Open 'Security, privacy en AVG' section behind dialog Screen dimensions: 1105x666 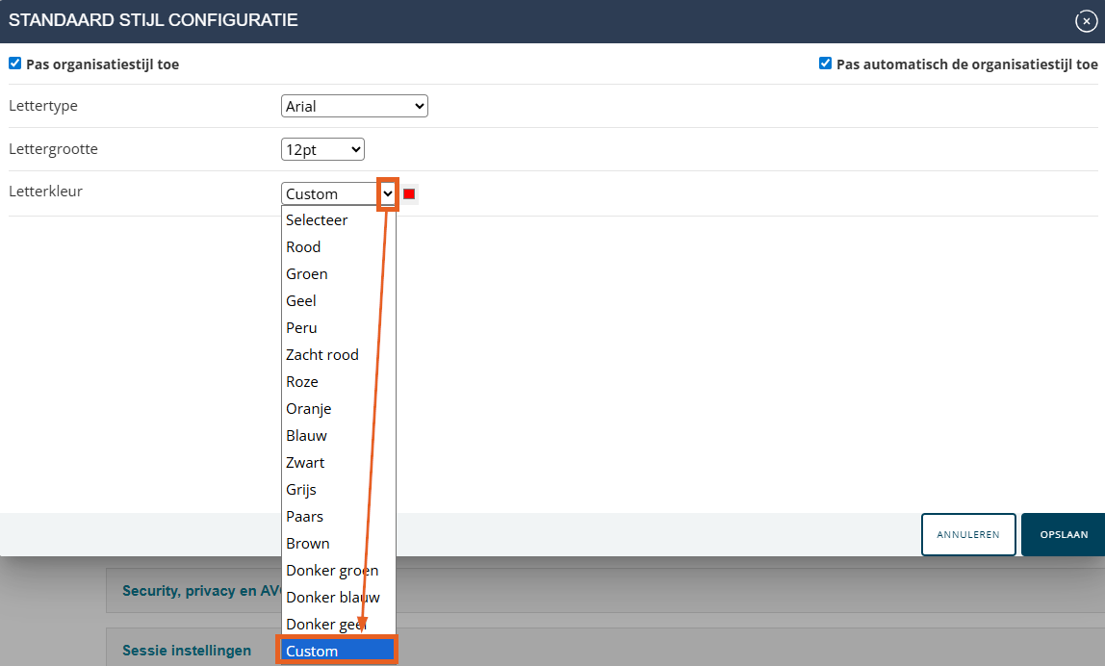point(201,591)
